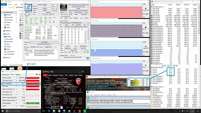Click Prime95 Main thread horizontal scrollbar
The height and width of the screenshot is (113, 201).
119,104
